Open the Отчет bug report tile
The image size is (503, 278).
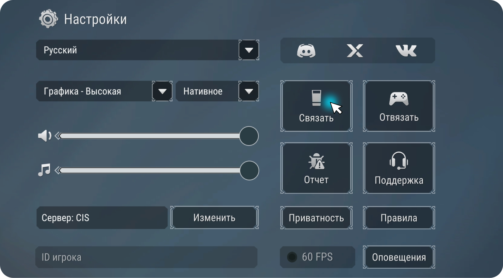tap(316, 168)
